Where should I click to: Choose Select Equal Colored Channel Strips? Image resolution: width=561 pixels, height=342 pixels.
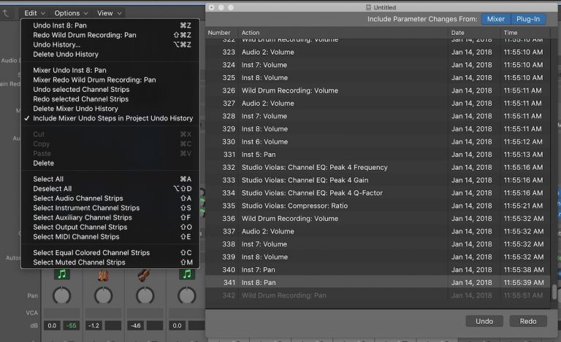click(109, 253)
